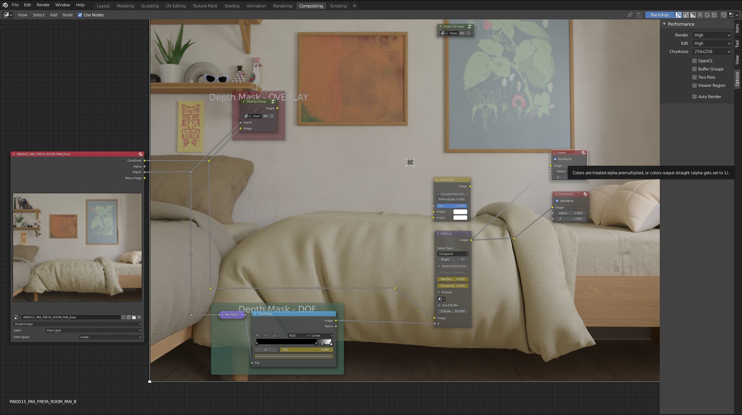Toggle the Backdrop button
The image size is (742, 415).
[659, 15]
